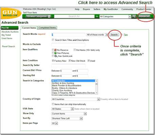The height and width of the screenshot is (135, 155).
Task: Open the Product Center menu
Action: (144, 9)
